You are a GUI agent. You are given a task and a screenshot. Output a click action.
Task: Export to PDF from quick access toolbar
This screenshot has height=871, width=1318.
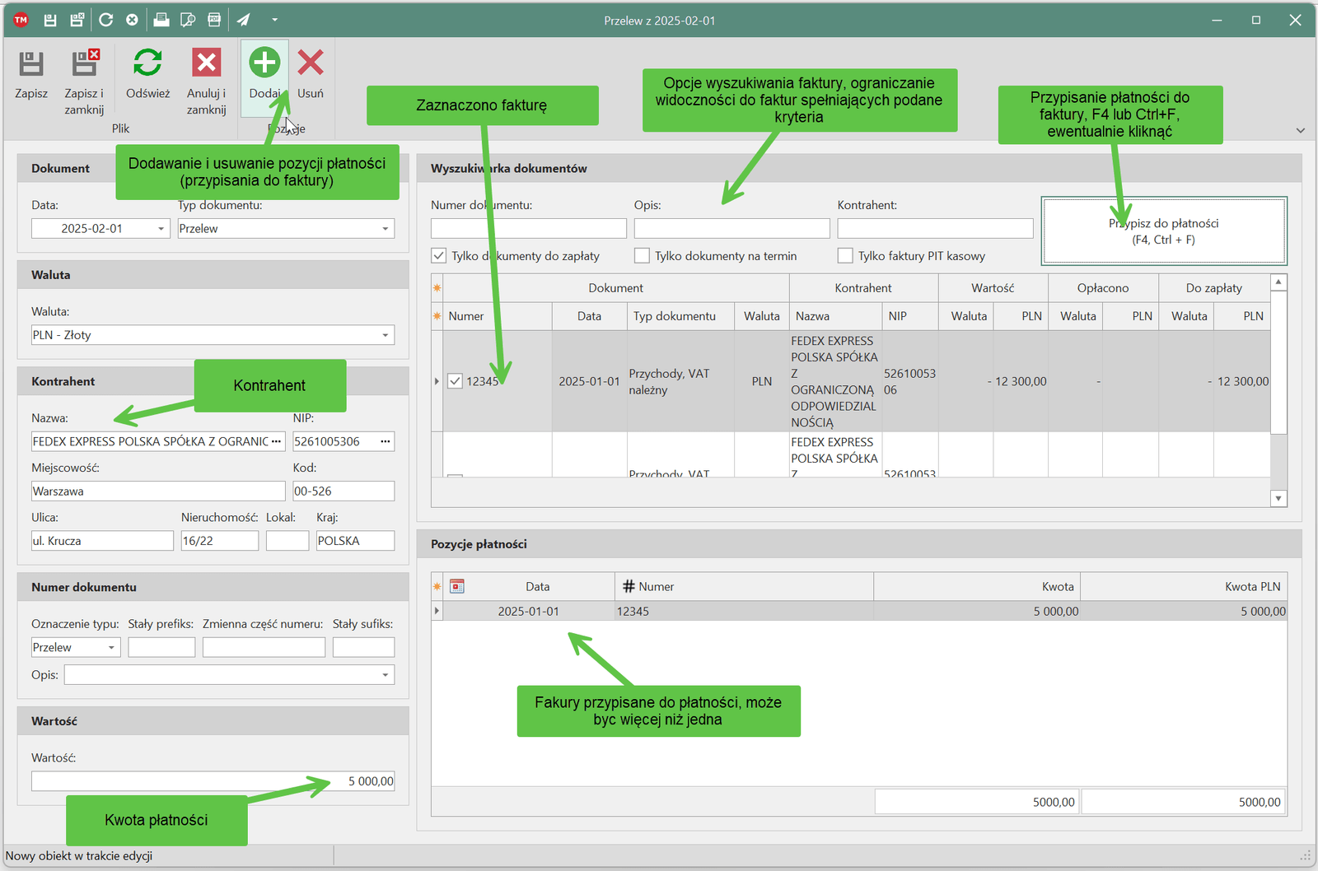point(214,20)
